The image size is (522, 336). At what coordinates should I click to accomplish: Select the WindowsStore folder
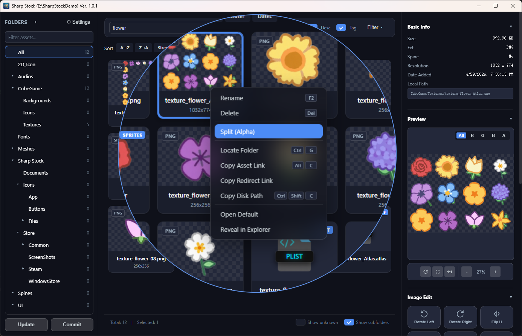(49, 281)
